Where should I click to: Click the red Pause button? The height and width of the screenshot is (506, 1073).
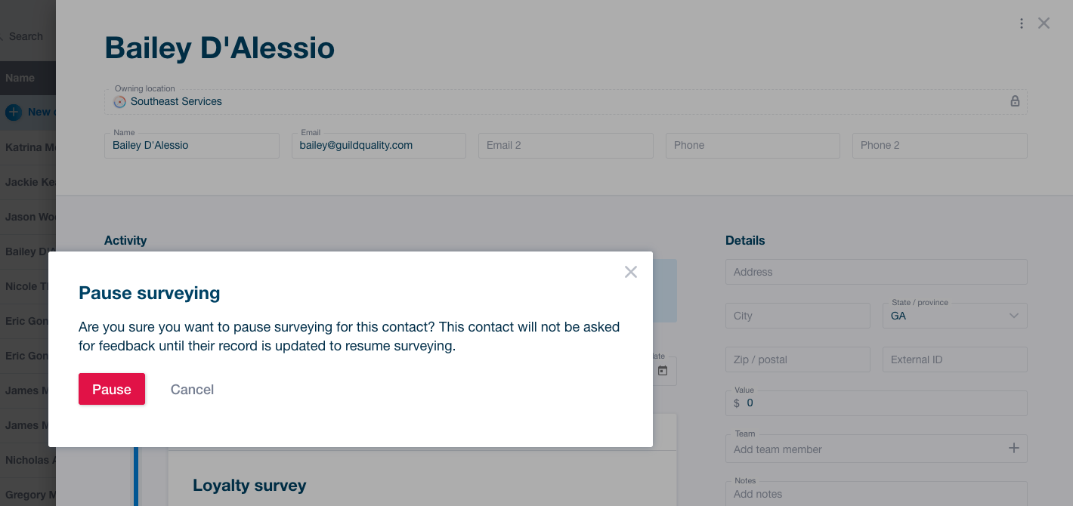[112, 389]
